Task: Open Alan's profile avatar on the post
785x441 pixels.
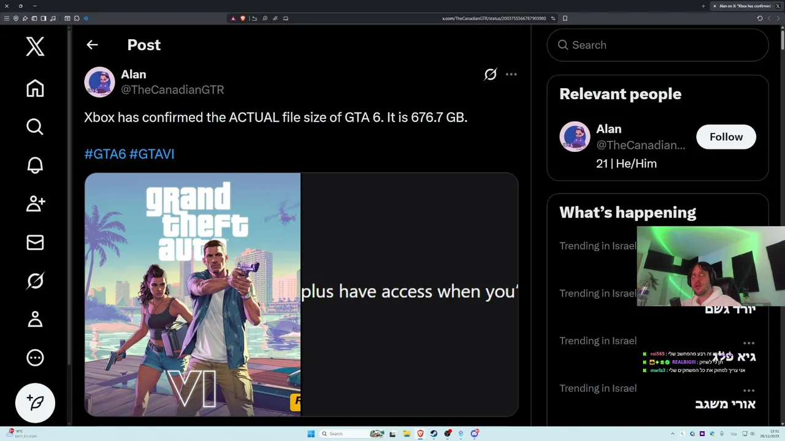Action: point(99,81)
